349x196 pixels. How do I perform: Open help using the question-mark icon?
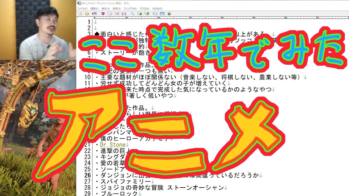click(x=169, y=14)
